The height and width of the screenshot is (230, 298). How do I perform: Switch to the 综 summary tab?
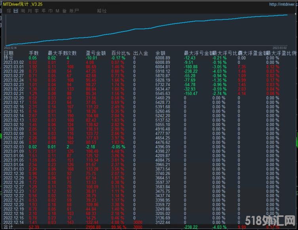(x=9, y=11)
